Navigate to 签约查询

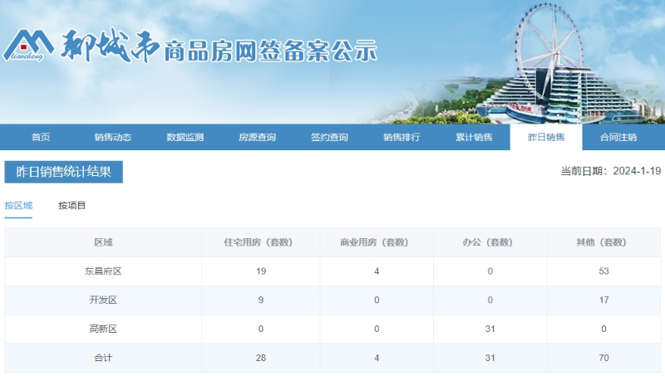pos(329,138)
